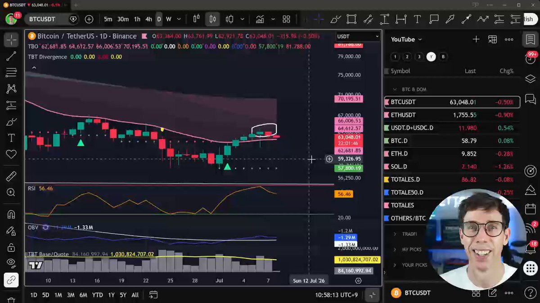This screenshot has height=303, width=540.
Task: Open the chart style dropdown arrow
Action: [242, 19]
